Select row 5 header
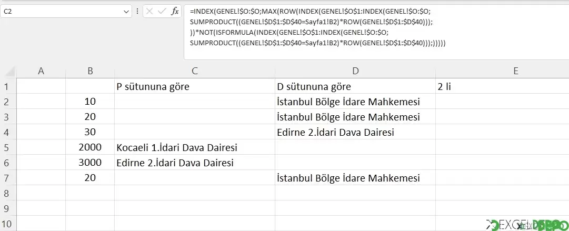 click(x=6, y=147)
